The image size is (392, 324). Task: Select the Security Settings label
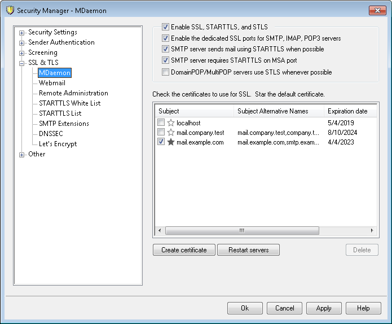pos(53,32)
